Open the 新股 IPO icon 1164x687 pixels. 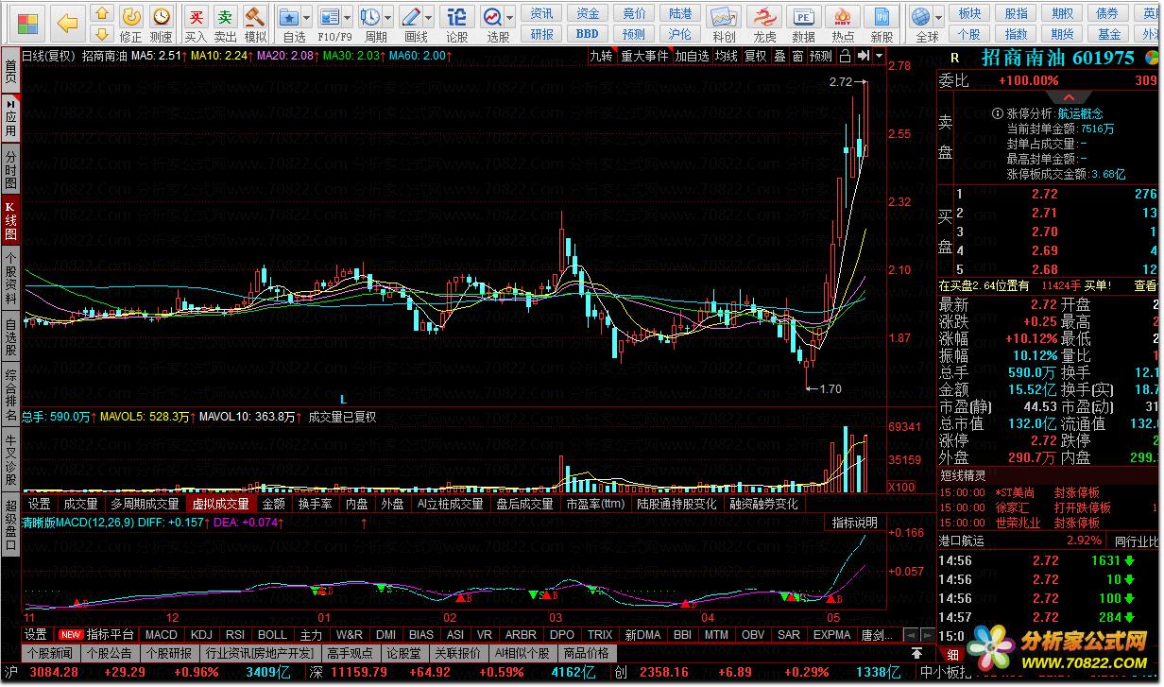[x=882, y=24]
